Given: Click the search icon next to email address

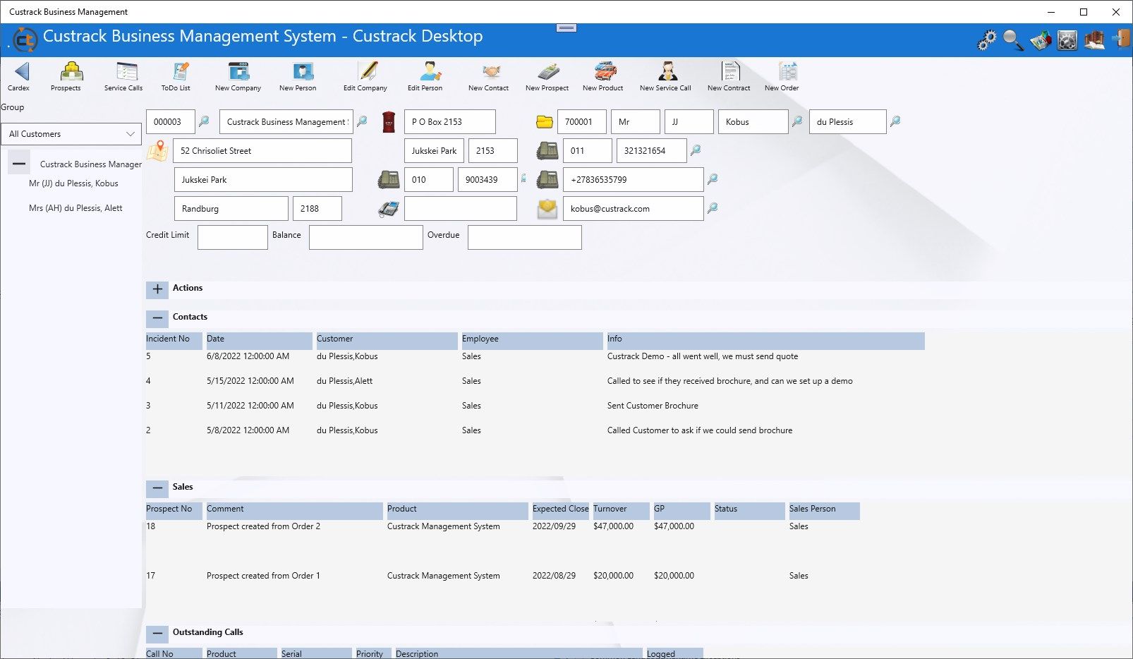Looking at the screenshot, I should (x=713, y=207).
